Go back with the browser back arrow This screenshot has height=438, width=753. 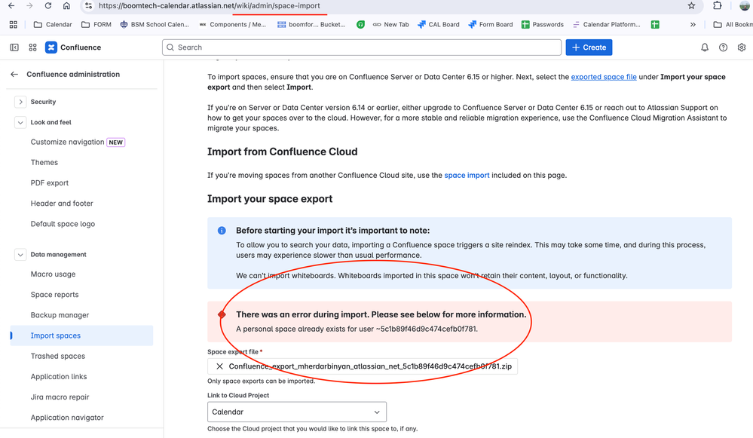(11, 6)
